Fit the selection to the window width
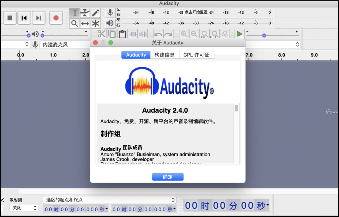This screenshot has height=217, width=339. pos(204,34)
